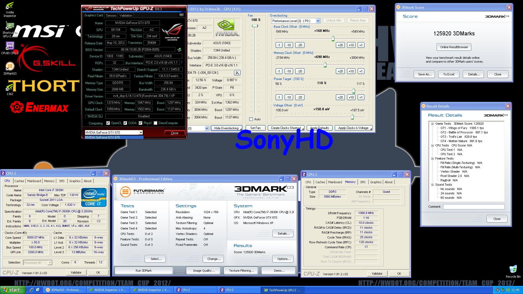The image size is (523, 294).
Task: Click Validate in the CPU-Z window showing the Memory tab
Action: click(x=377, y=274)
